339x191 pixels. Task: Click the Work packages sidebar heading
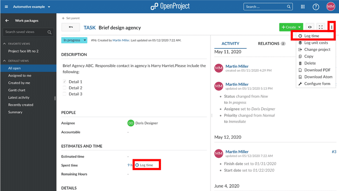pyautogui.click(x=26, y=20)
